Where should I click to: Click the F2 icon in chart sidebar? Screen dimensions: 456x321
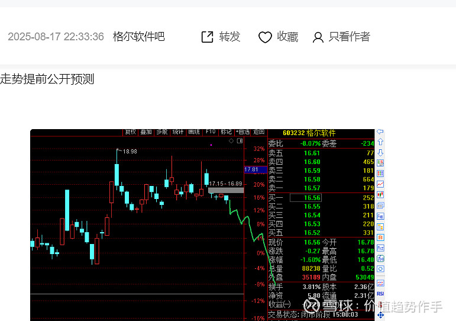pos(380,248)
